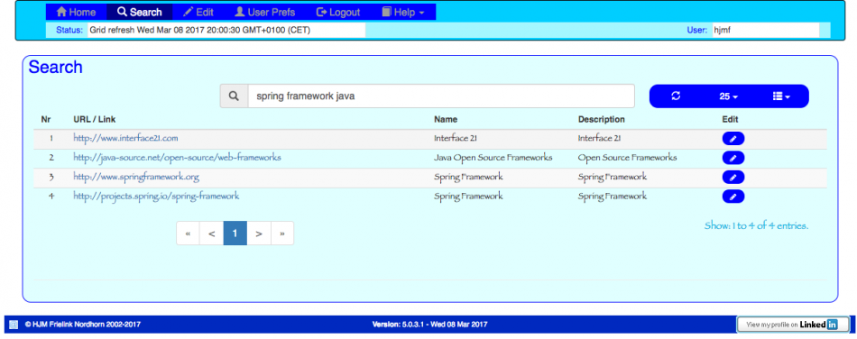This screenshot has width=857, height=339.
Task: Open the Edit menu item
Action: (x=198, y=12)
